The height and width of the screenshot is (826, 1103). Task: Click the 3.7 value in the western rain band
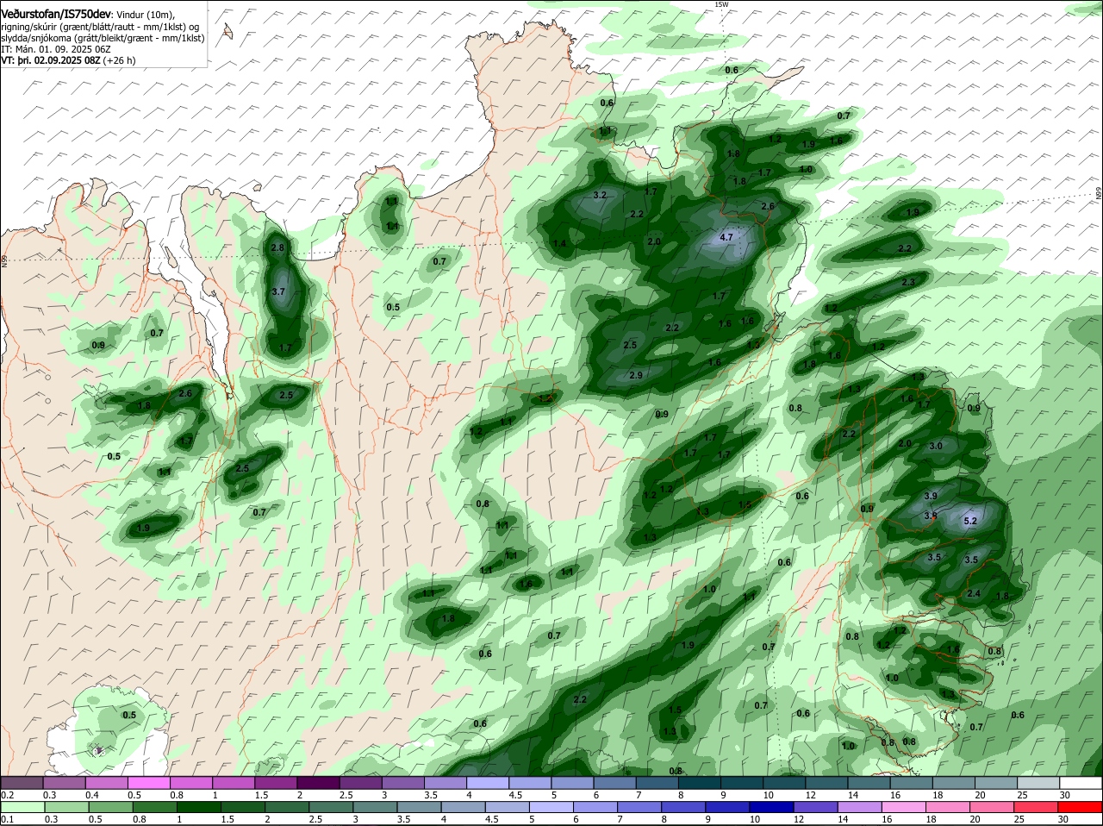(278, 292)
